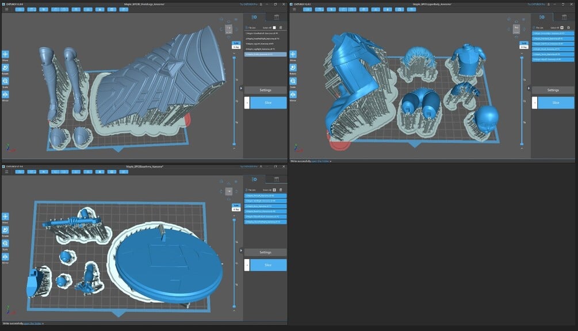Image resolution: width=578 pixels, height=331 pixels.
Task: Select the Mirror tool in ShieldLegs window
Action: coord(5,95)
